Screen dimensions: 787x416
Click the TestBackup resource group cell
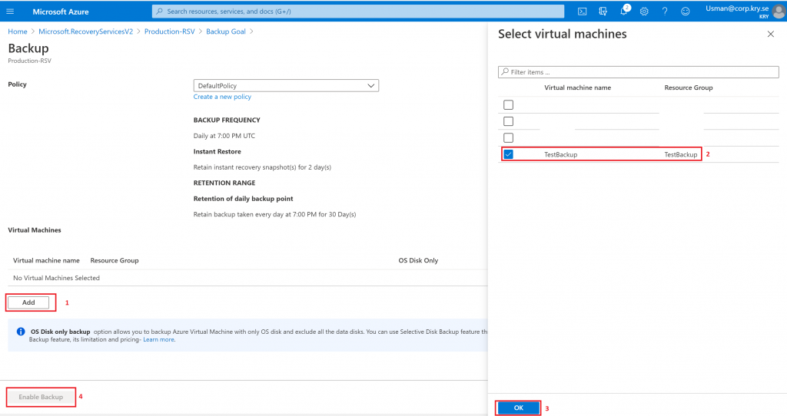click(681, 154)
